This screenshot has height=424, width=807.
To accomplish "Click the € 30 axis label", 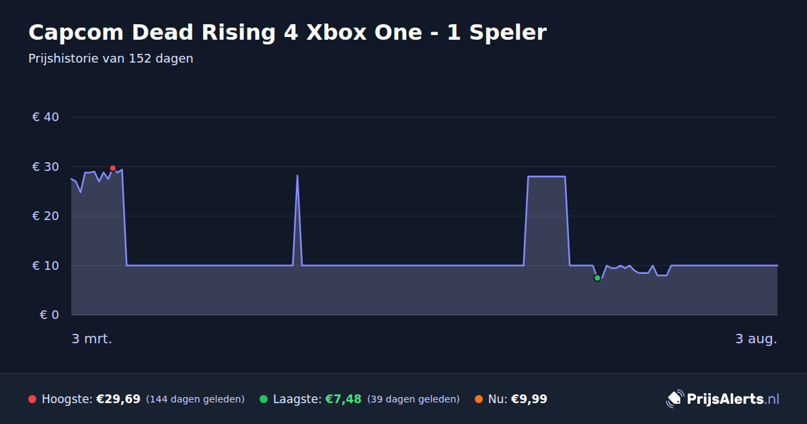I will [x=46, y=167].
